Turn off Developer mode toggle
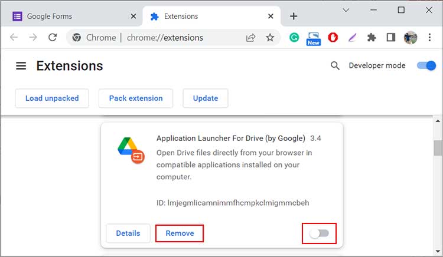 (426, 65)
